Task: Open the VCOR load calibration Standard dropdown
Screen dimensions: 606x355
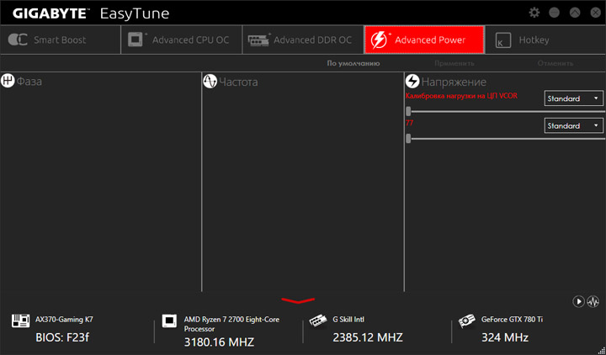Action: click(x=573, y=98)
